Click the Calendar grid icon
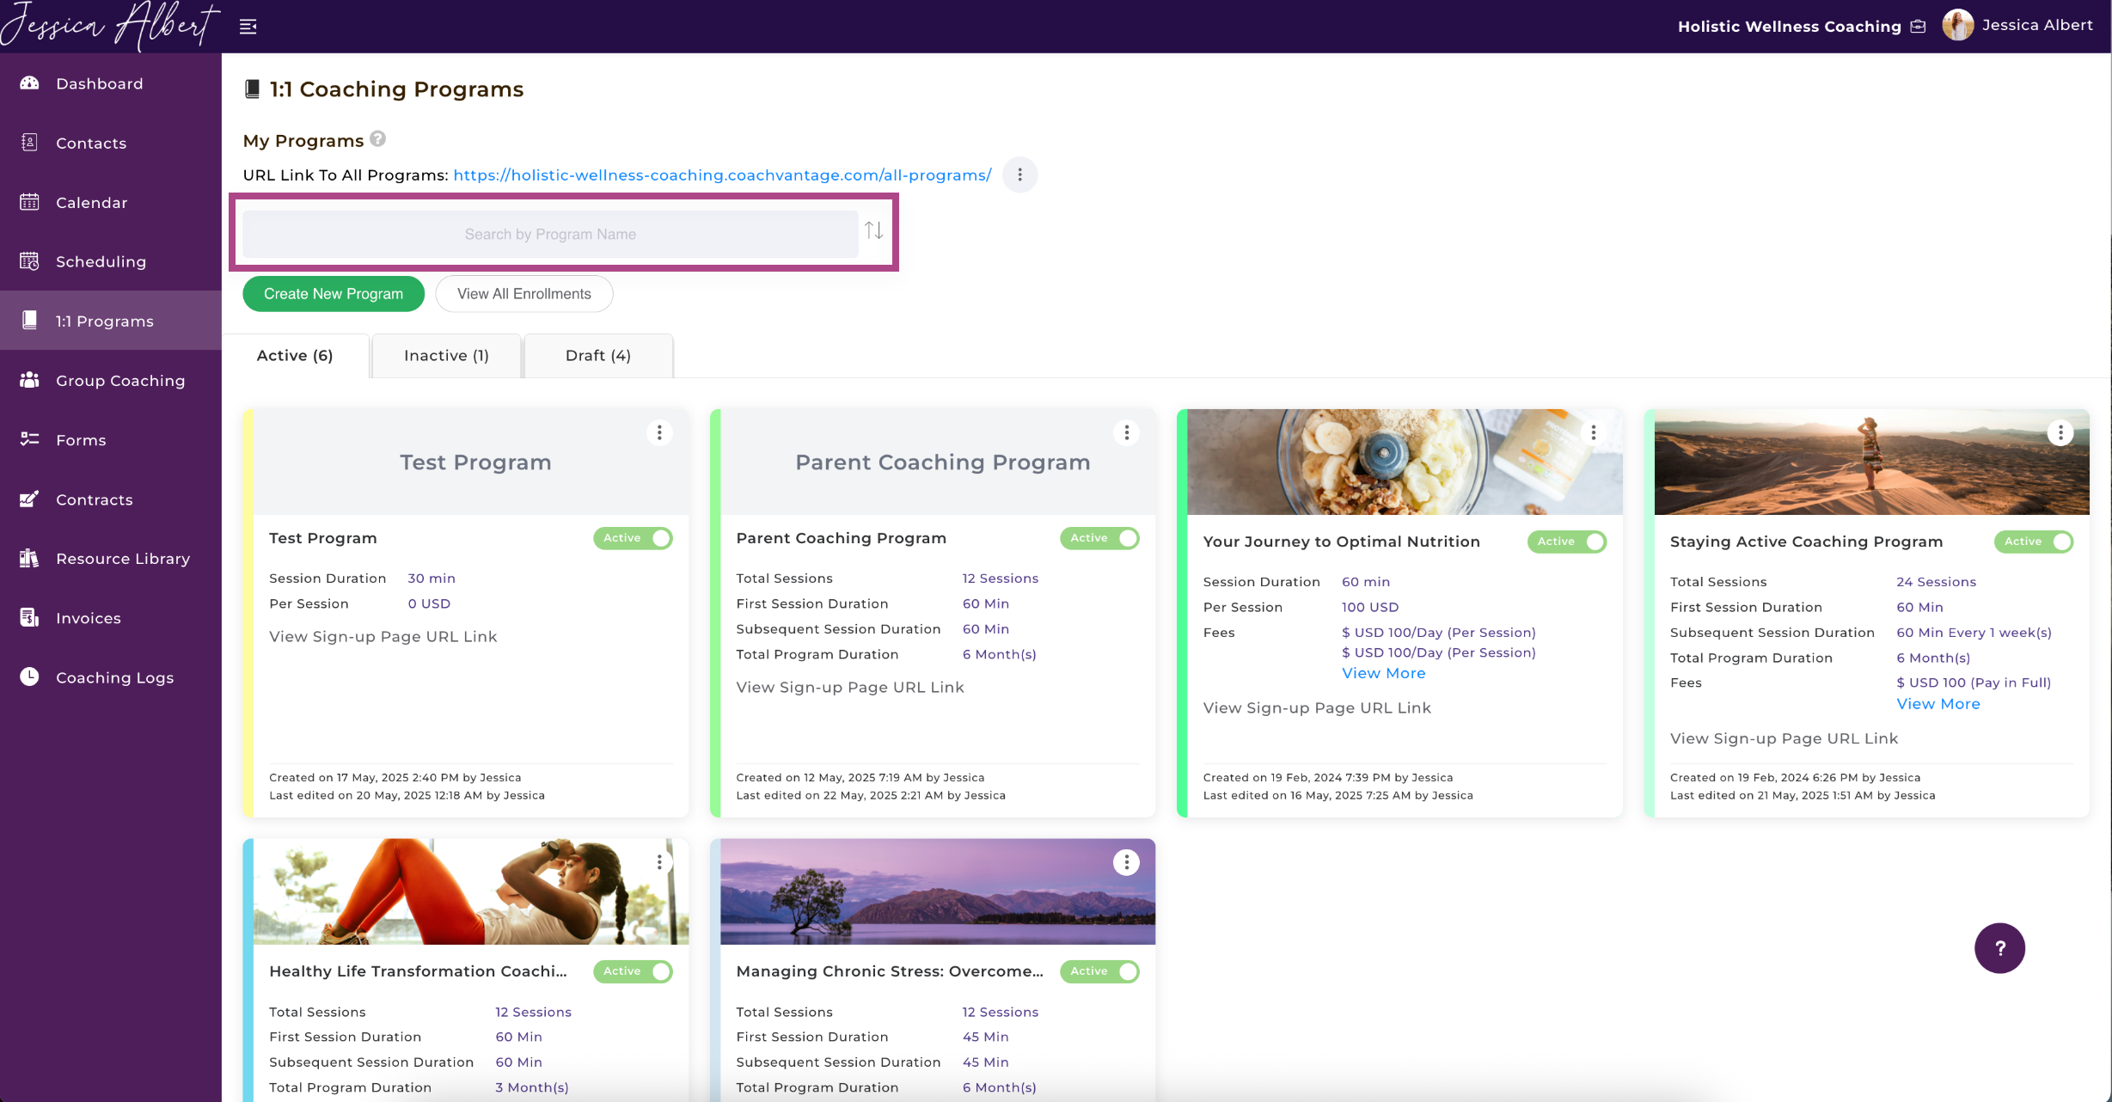 pyautogui.click(x=29, y=201)
